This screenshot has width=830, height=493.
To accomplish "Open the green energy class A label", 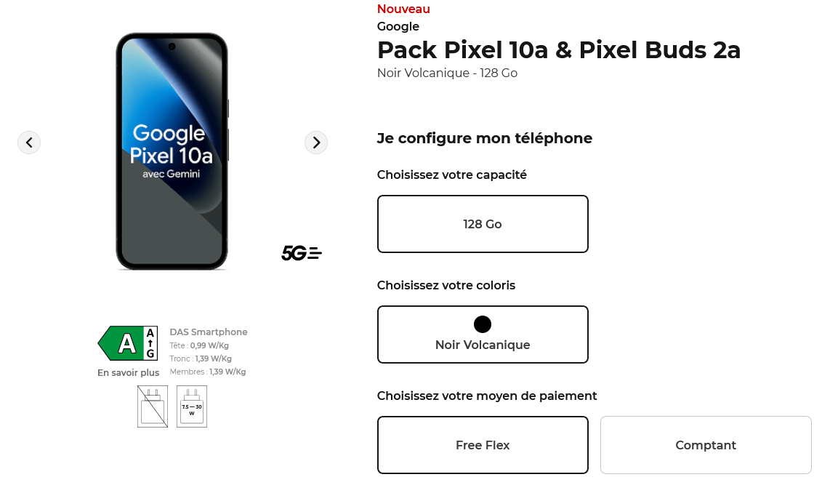I will (x=128, y=343).
